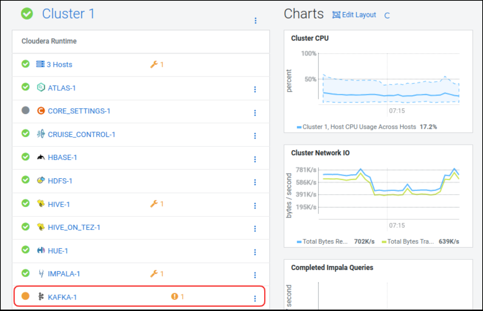Click the HDFS-1 elephant icon
This screenshot has width=483, height=311.
(41, 180)
